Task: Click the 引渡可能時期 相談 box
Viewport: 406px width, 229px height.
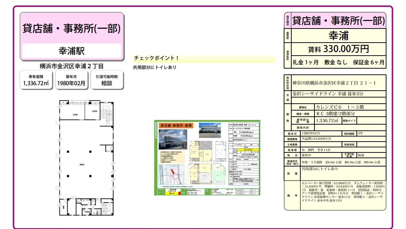Action: click(x=106, y=80)
